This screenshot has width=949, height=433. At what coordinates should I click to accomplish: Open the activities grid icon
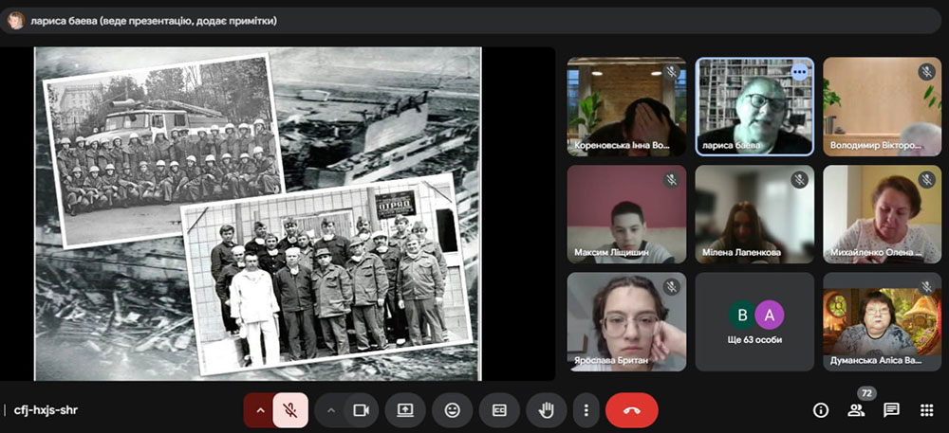pos(926,410)
